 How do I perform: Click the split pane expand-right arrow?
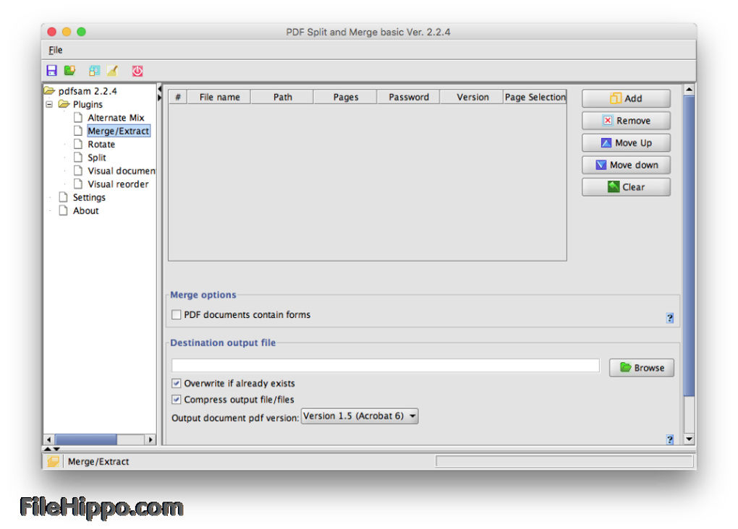tap(160, 97)
